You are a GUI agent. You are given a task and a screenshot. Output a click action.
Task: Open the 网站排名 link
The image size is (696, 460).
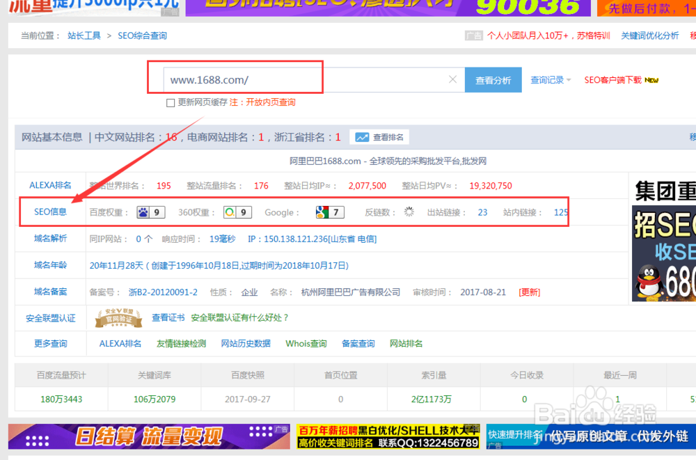(x=406, y=343)
